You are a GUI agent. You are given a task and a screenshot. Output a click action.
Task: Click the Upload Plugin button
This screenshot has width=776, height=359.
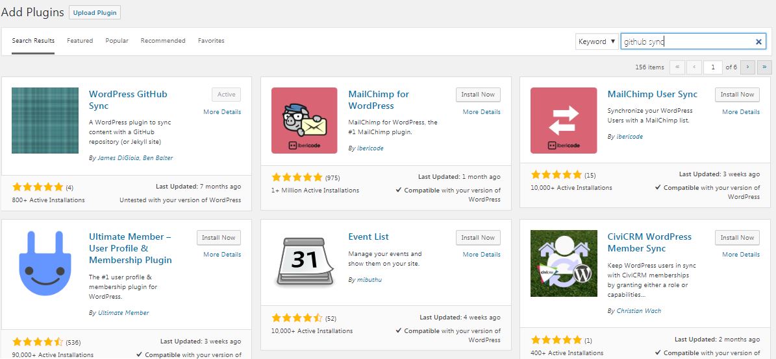95,13
